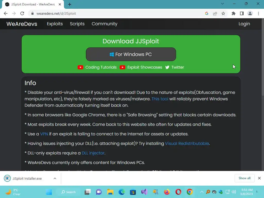Expand the JJSploit Installer.exe download chevron
The height and width of the screenshot is (198, 264).
click(x=55, y=178)
